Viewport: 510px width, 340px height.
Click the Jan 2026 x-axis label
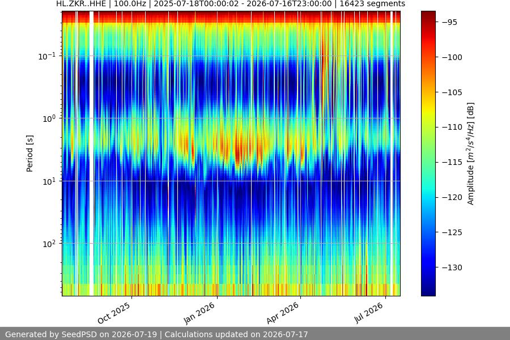[199, 313]
